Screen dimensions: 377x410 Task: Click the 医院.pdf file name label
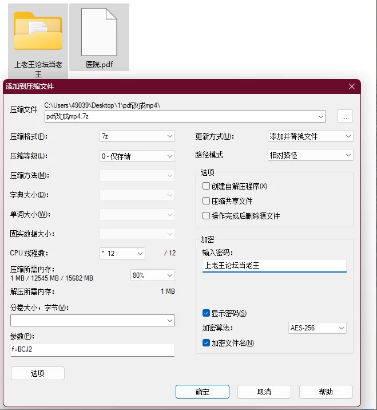100,64
